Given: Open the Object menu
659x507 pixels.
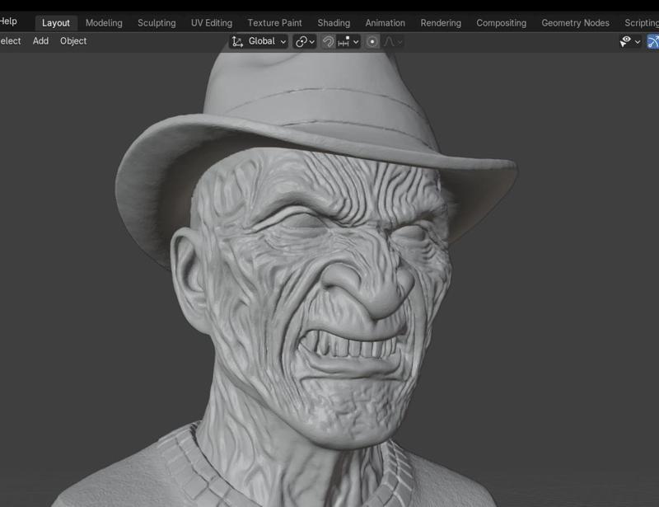Looking at the screenshot, I should point(72,40).
